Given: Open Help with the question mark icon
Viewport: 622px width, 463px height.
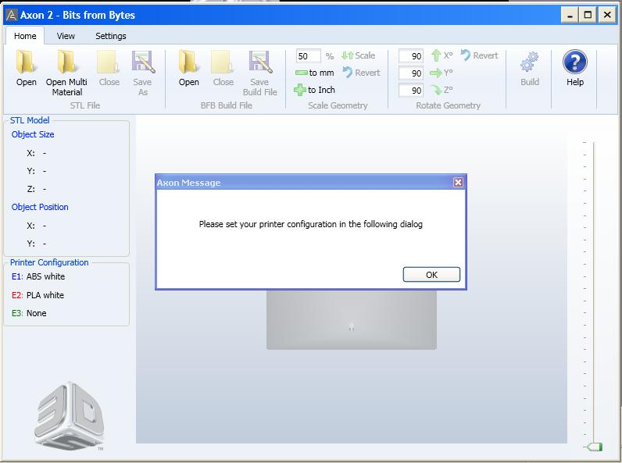Looking at the screenshot, I should click(x=575, y=68).
